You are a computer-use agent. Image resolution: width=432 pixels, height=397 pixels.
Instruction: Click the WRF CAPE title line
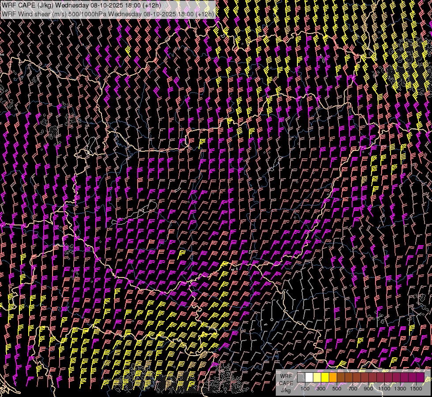point(81,5)
